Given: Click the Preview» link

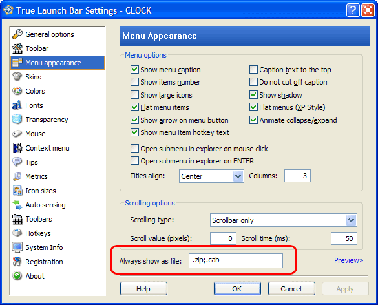Looking at the screenshot, I should pos(348,260).
